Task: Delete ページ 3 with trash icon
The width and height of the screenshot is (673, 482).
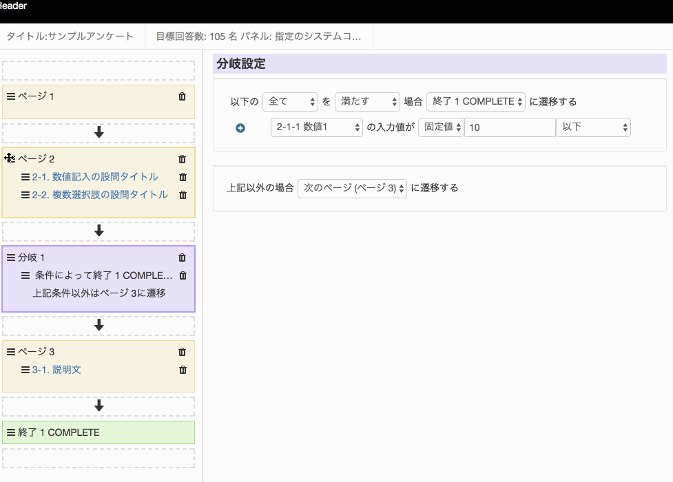Action: tap(182, 352)
